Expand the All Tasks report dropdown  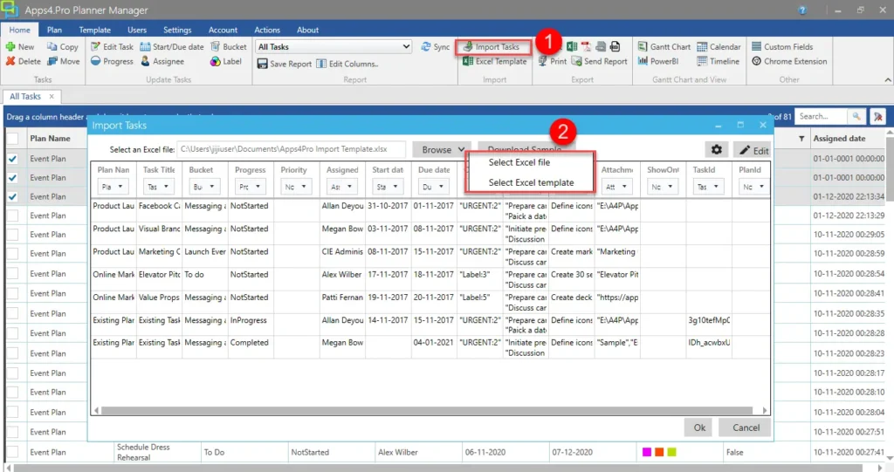[405, 47]
